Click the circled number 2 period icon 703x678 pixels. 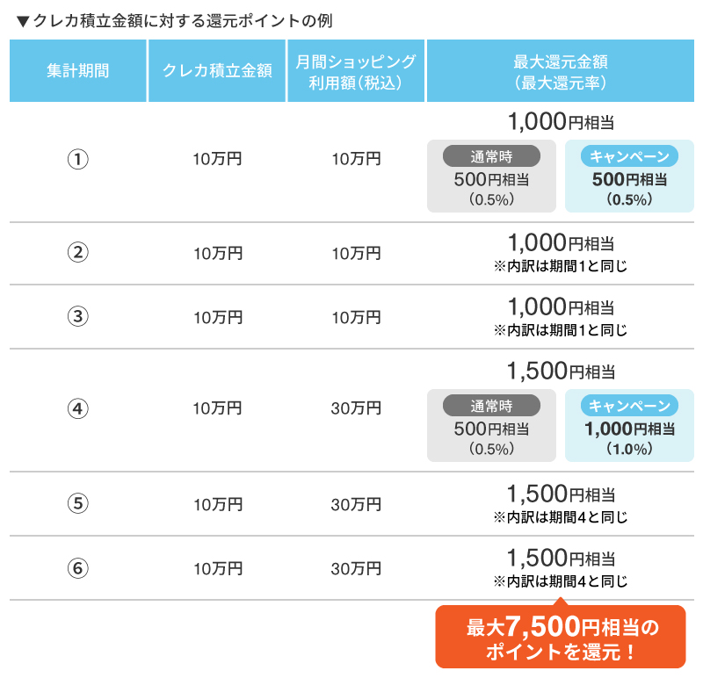pyautogui.click(x=78, y=252)
